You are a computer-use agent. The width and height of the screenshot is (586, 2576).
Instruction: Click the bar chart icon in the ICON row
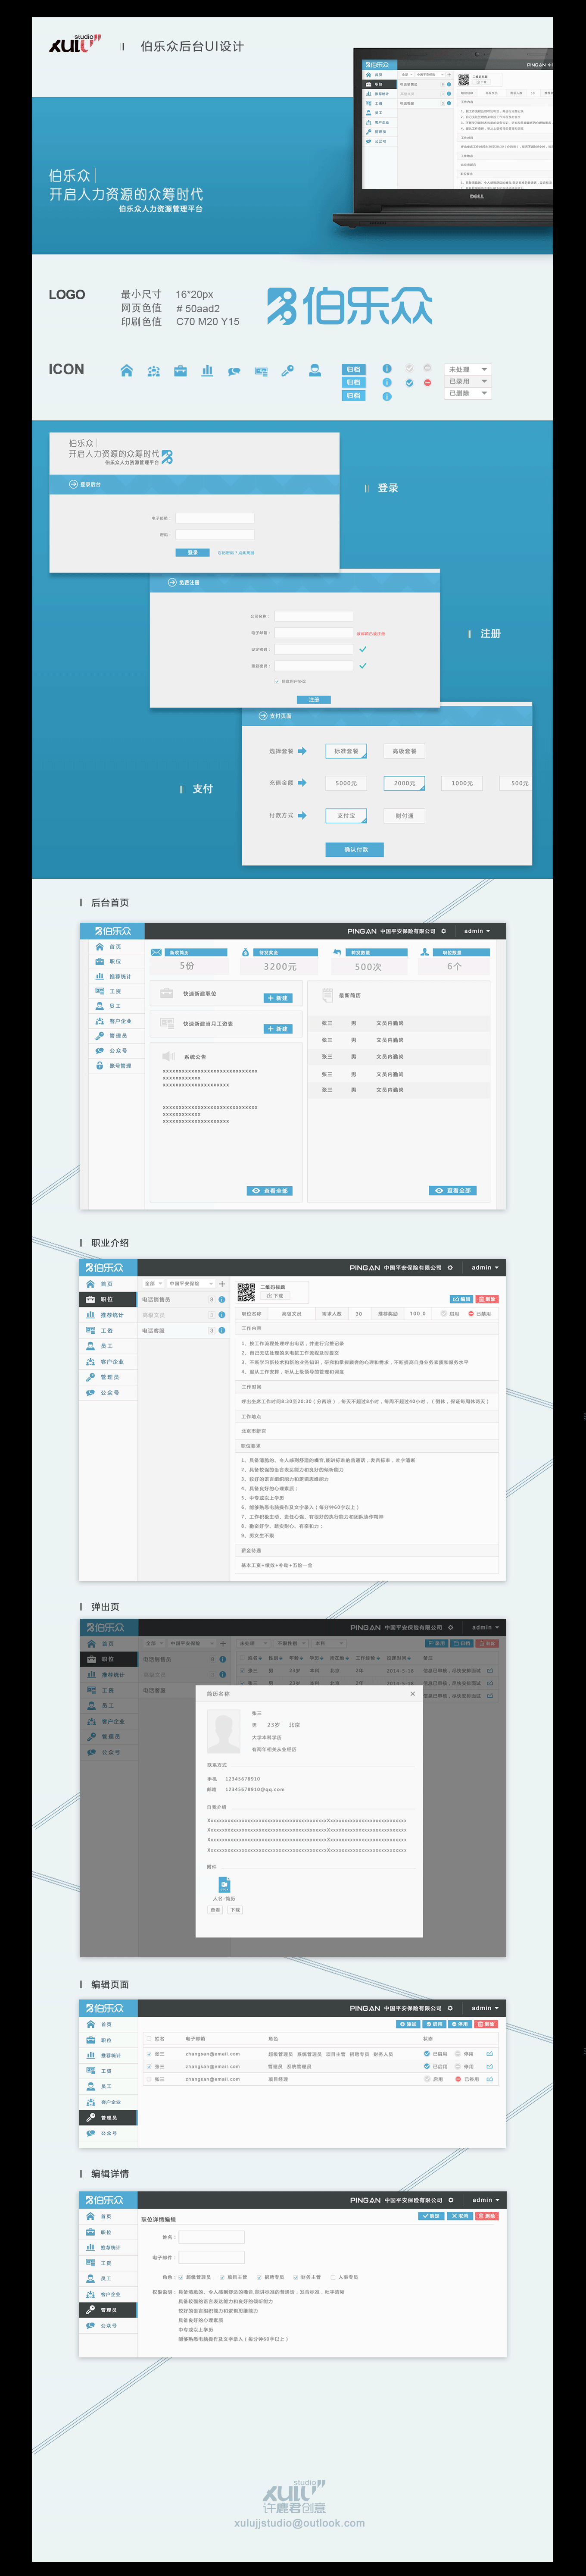[207, 371]
